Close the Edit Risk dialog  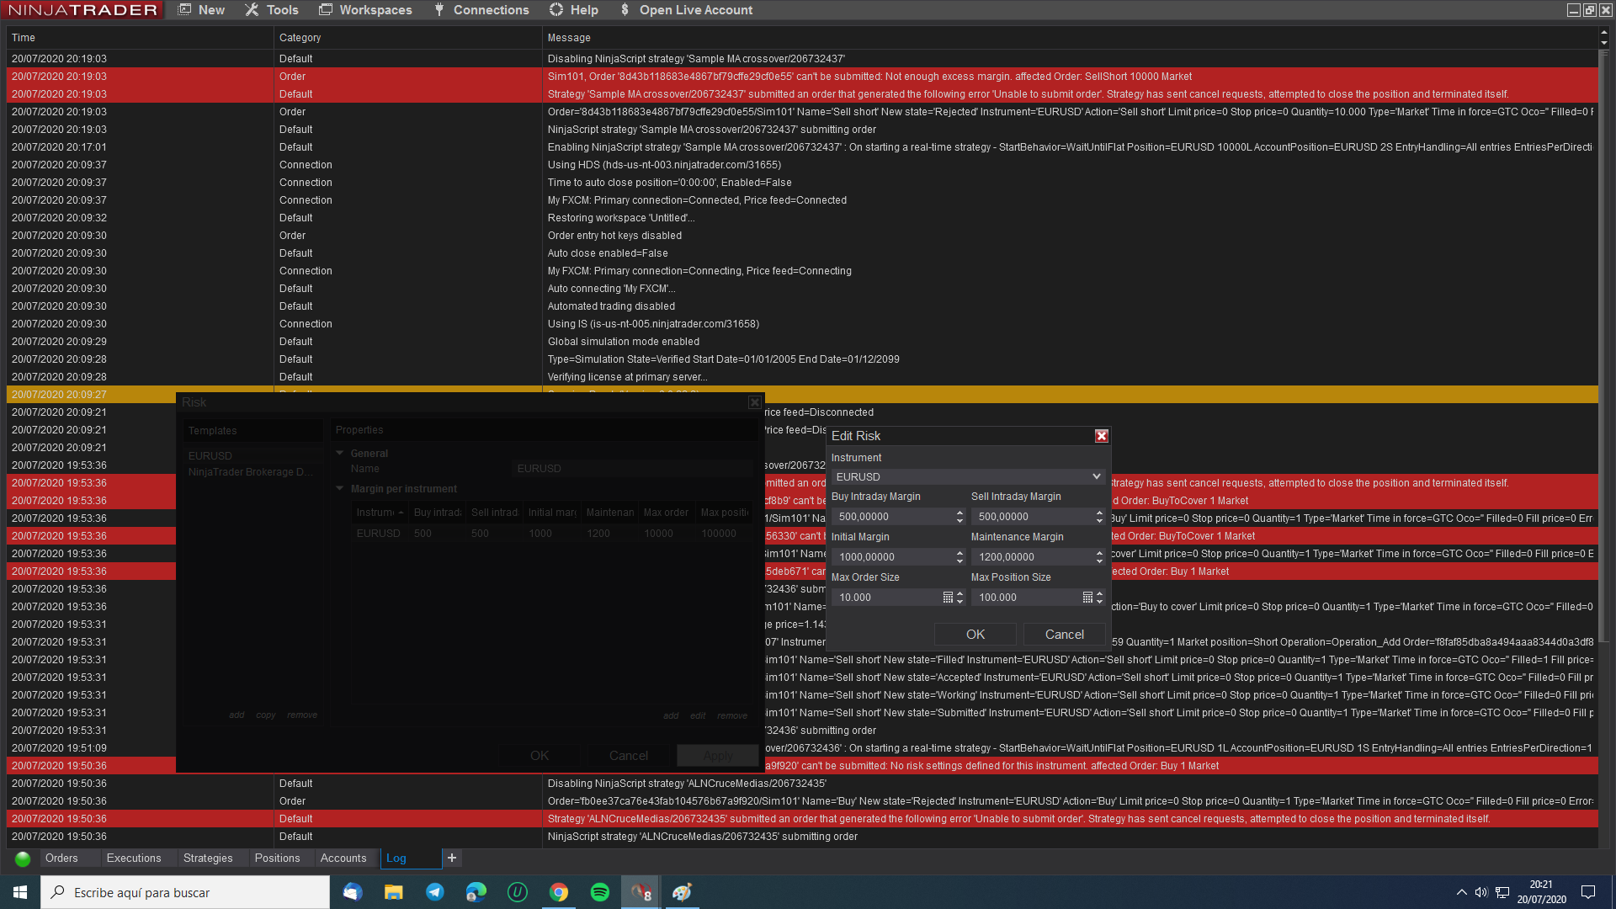tap(1101, 436)
